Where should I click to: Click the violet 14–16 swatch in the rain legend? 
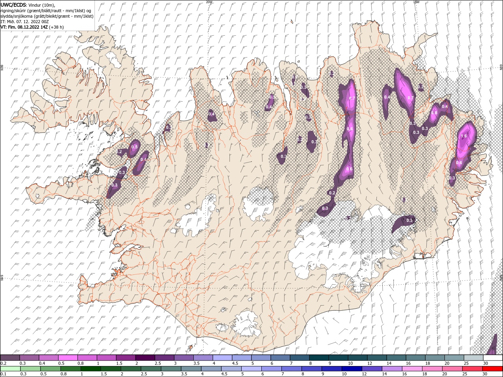(x=391, y=369)
